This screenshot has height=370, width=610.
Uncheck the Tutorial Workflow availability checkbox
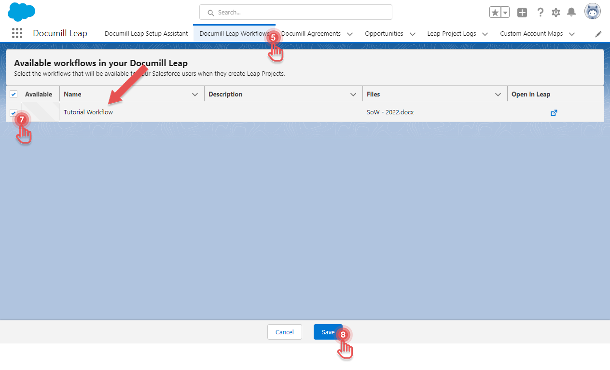tap(14, 112)
